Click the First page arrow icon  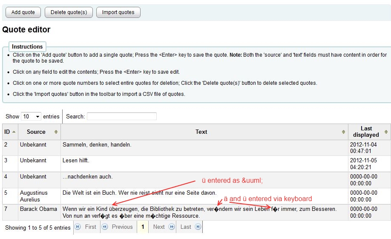pyautogui.click(x=78, y=227)
